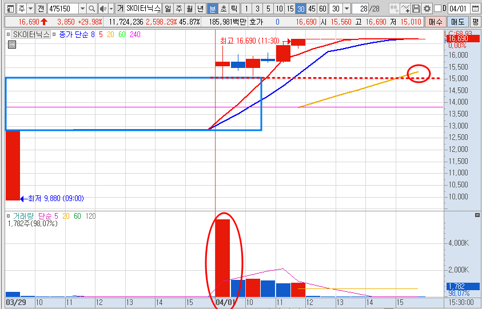Image resolution: width=482 pixels, height=309 pixels.
Task: Switch to 일 daily chart period
Action: click(168, 9)
